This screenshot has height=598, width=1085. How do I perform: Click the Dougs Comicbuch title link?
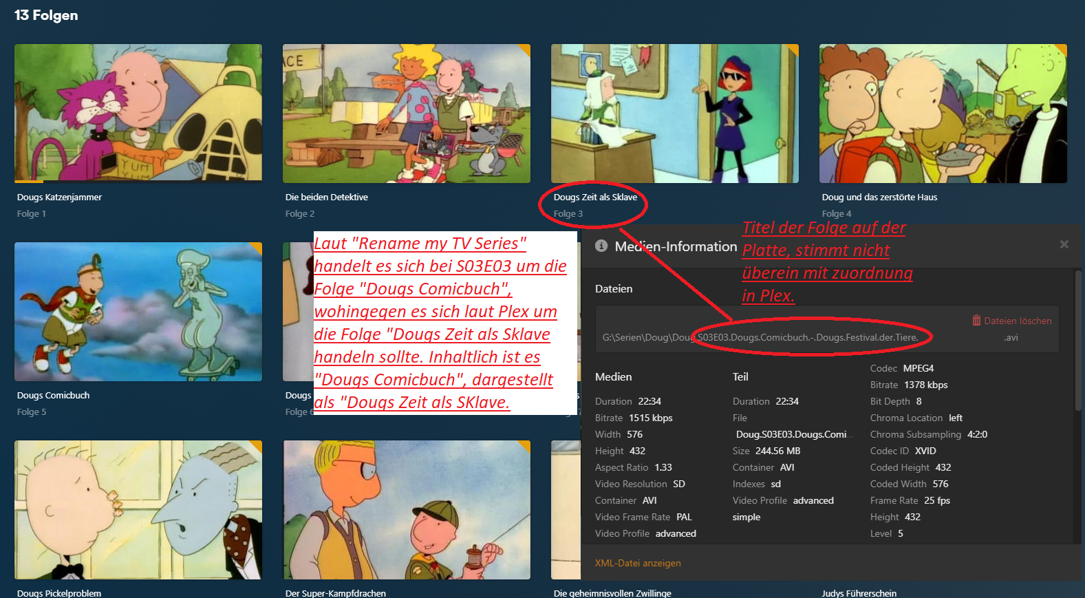[x=53, y=395]
